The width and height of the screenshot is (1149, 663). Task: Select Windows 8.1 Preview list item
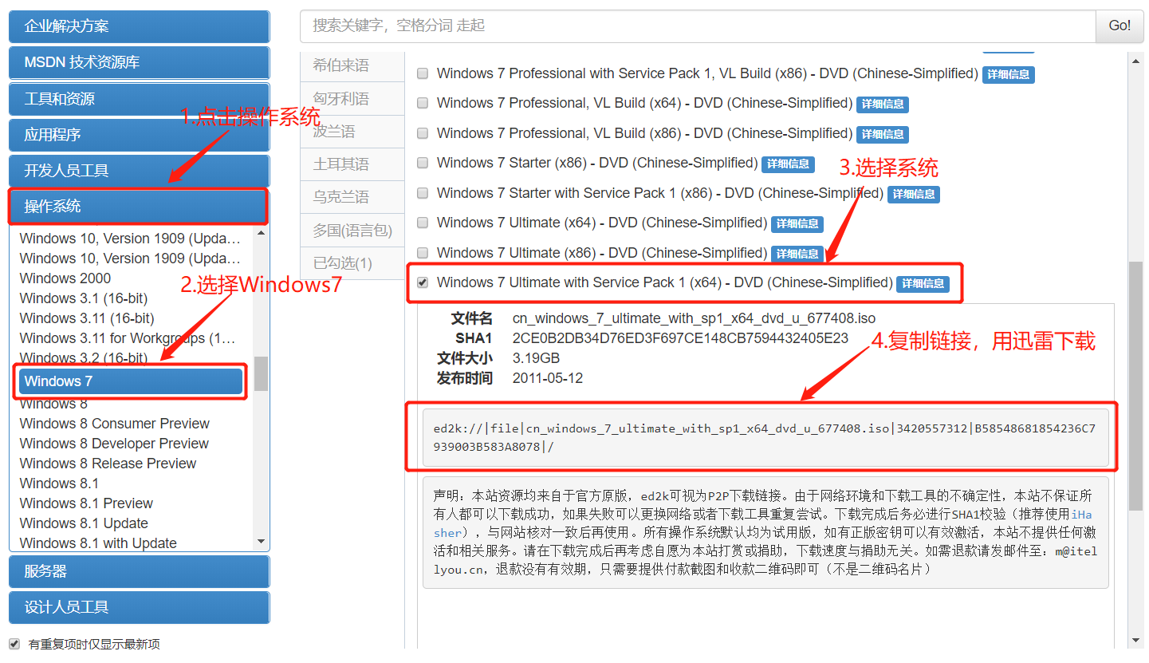(x=86, y=503)
